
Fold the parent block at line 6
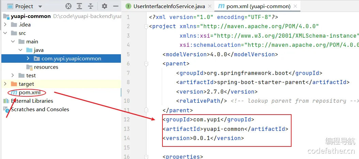pos(146,64)
